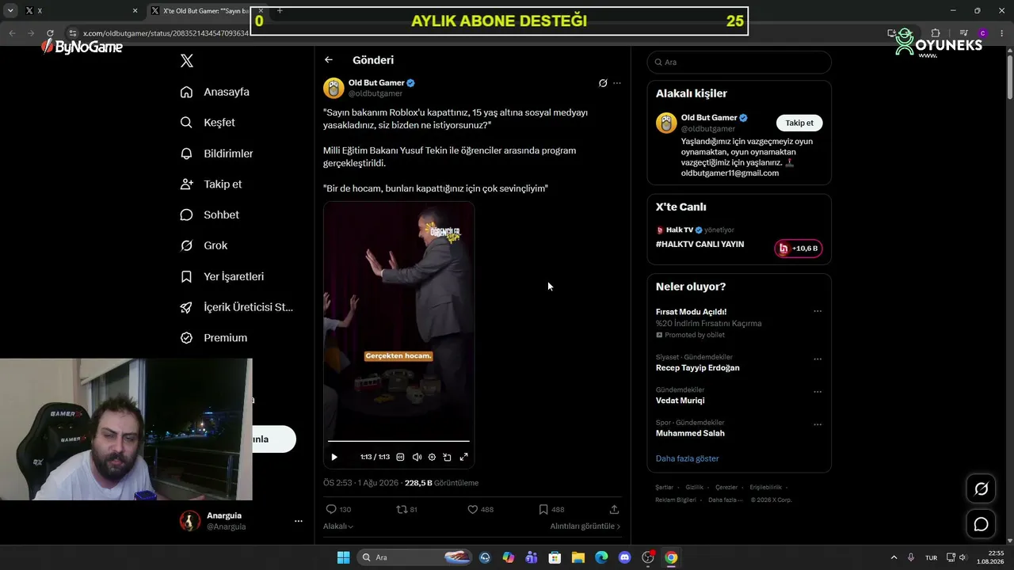Follow Old But Gamer with Takip et
The height and width of the screenshot is (570, 1014).
799,123
